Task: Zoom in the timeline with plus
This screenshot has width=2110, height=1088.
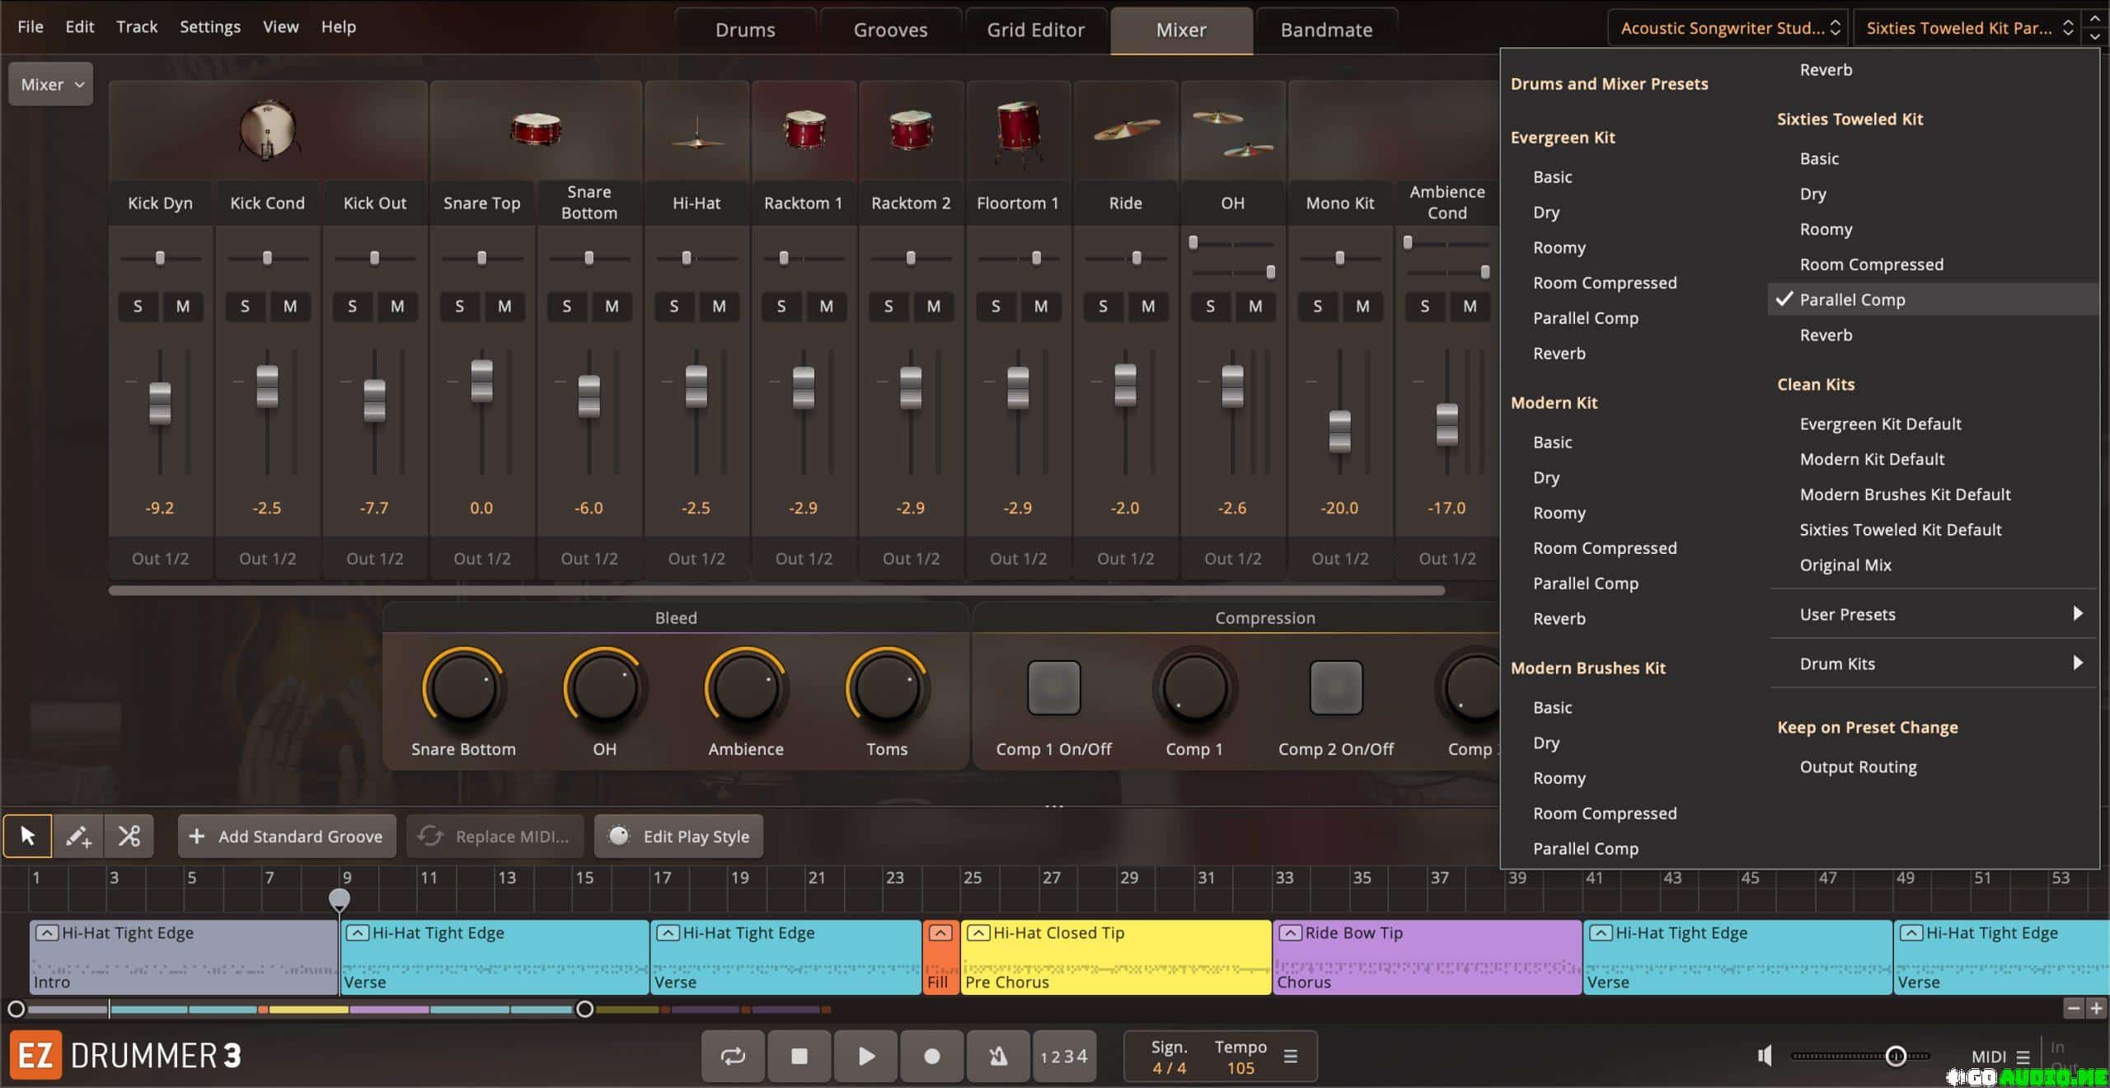Action: pos(2096,1008)
